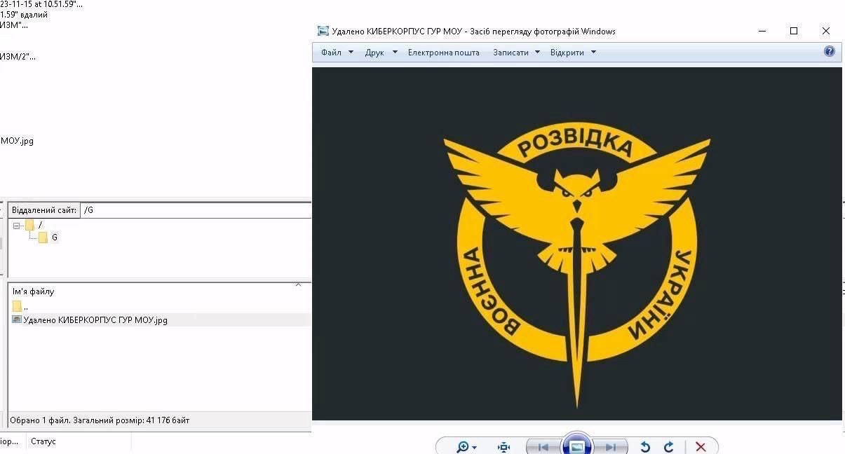
Task: Click the Віддалений сайт path field
Action: tap(195, 210)
